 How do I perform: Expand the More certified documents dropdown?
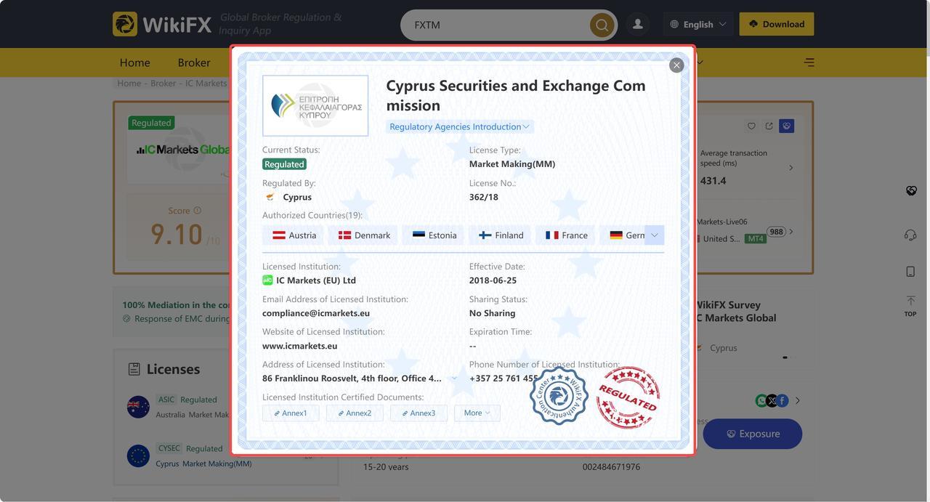[477, 413]
